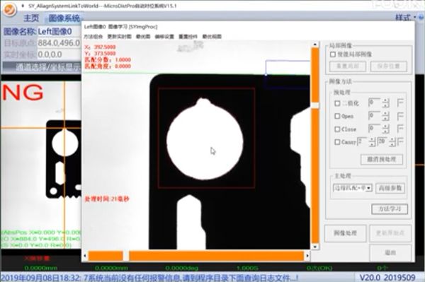
Task: Click the vertical scrollbar thumb
Action: pos(314,105)
